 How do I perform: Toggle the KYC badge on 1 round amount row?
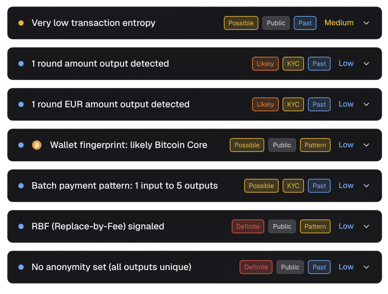(293, 64)
